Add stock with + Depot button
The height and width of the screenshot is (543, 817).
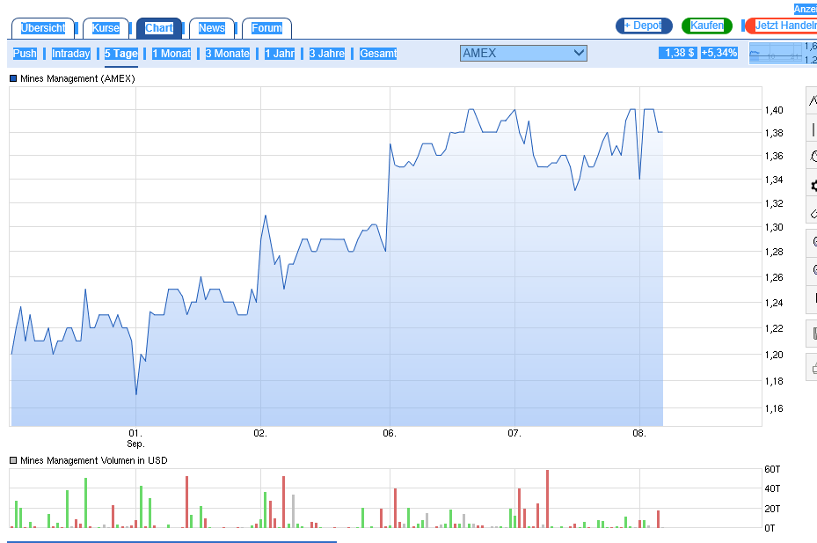(x=644, y=26)
